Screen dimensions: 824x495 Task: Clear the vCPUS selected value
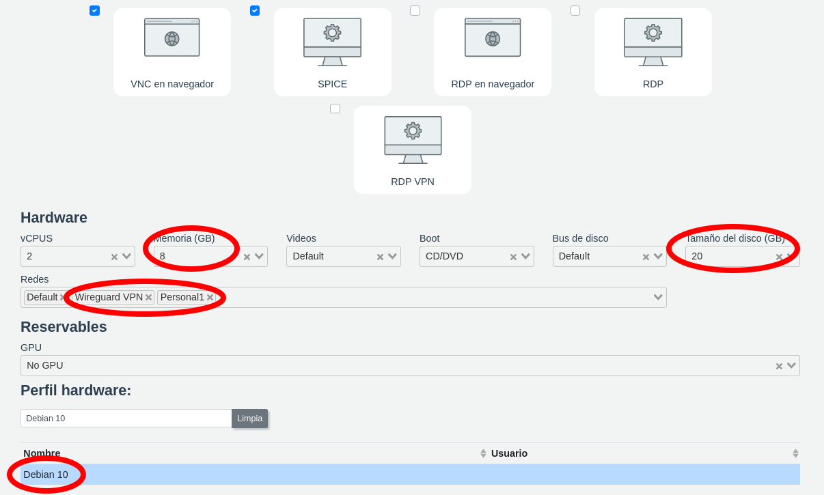pos(114,257)
